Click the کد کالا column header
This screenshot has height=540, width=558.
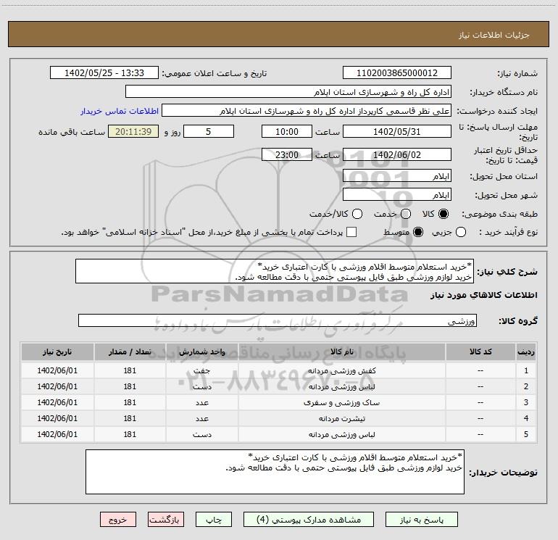tap(480, 352)
